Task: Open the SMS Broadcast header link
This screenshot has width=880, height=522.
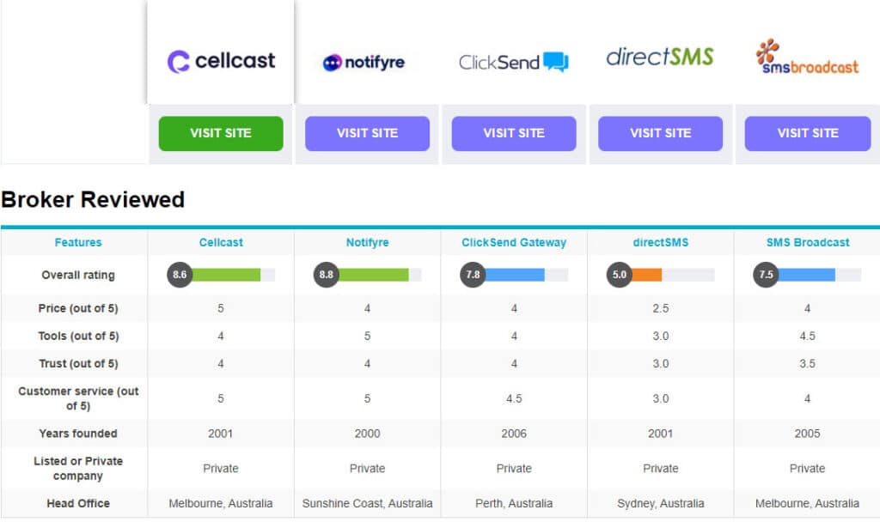Action: pyautogui.click(x=807, y=243)
